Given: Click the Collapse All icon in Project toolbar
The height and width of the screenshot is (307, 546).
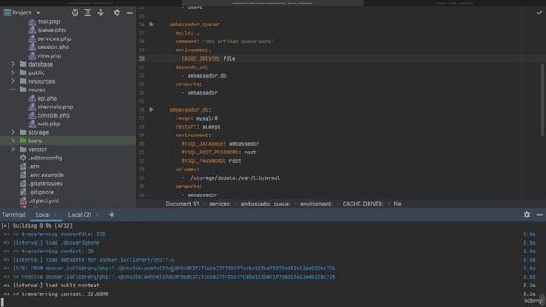Looking at the screenshot, I should (101, 13).
